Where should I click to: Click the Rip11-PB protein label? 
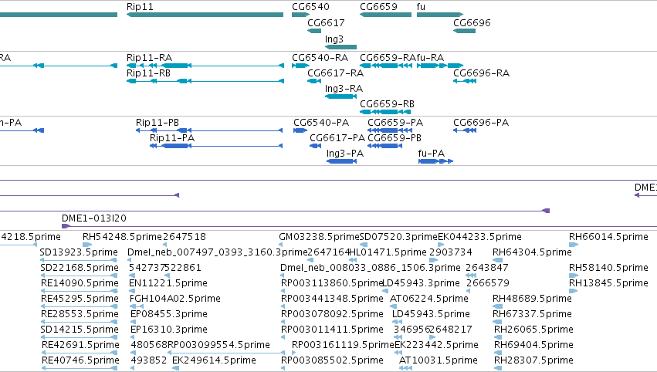[x=157, y=123]
